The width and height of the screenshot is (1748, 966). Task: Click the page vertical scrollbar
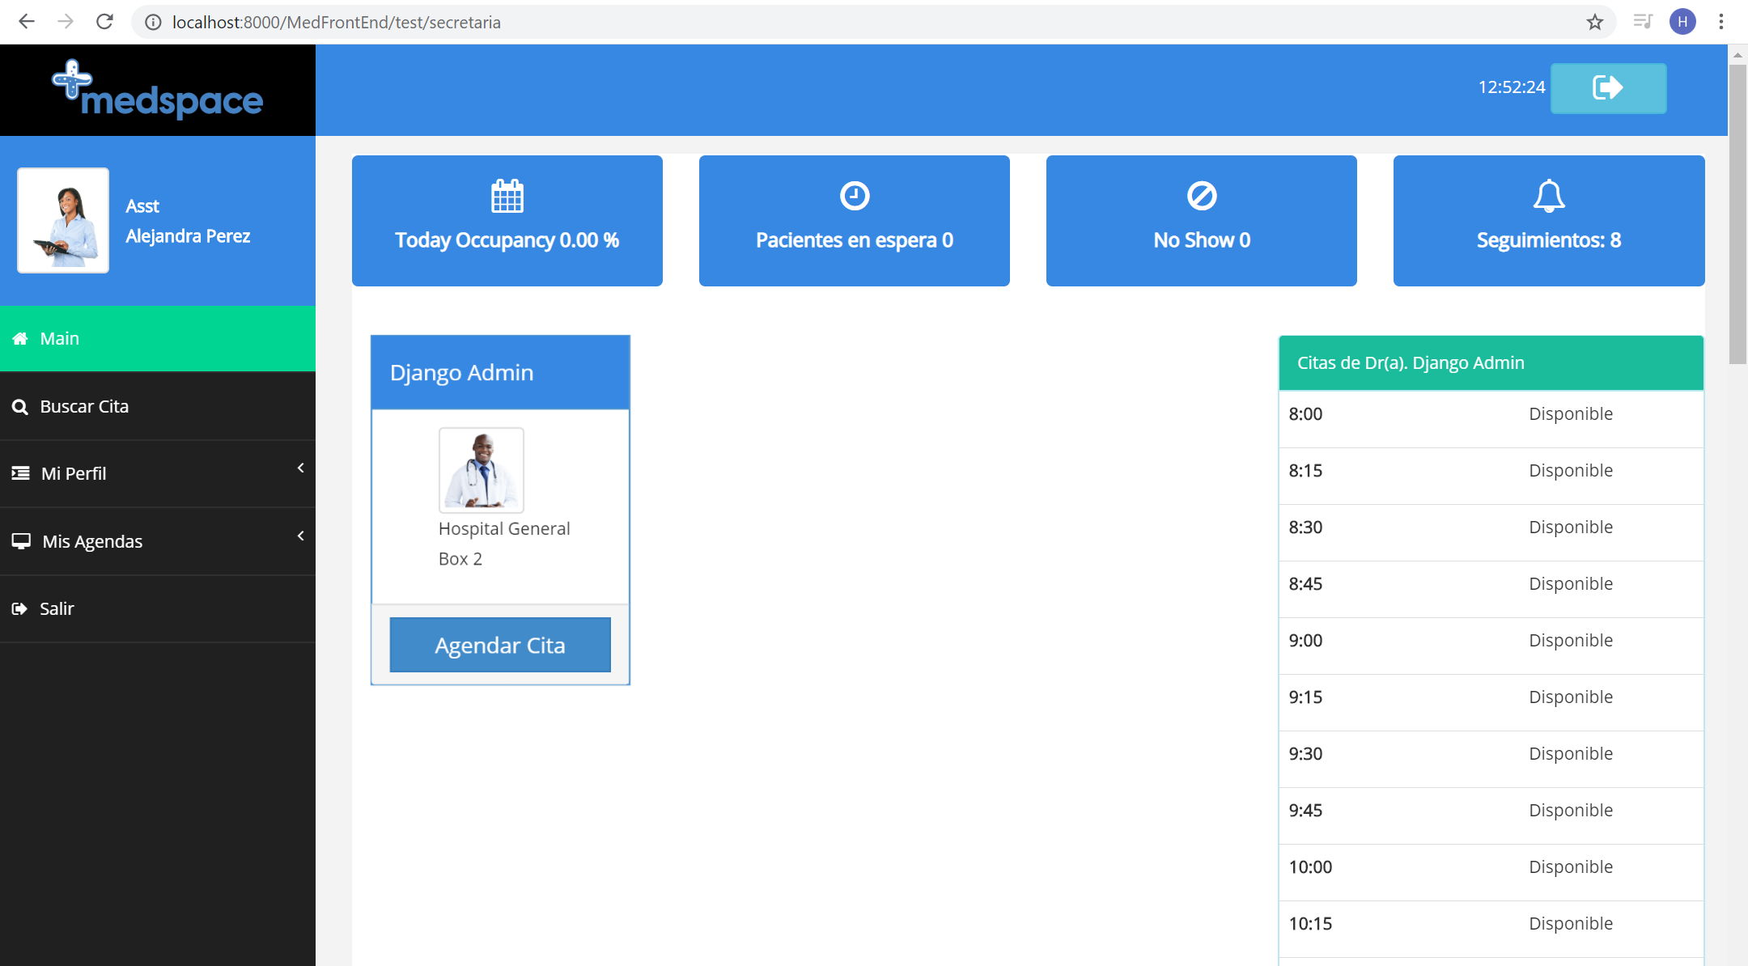pyautogui.click(x=1737, y=215)
